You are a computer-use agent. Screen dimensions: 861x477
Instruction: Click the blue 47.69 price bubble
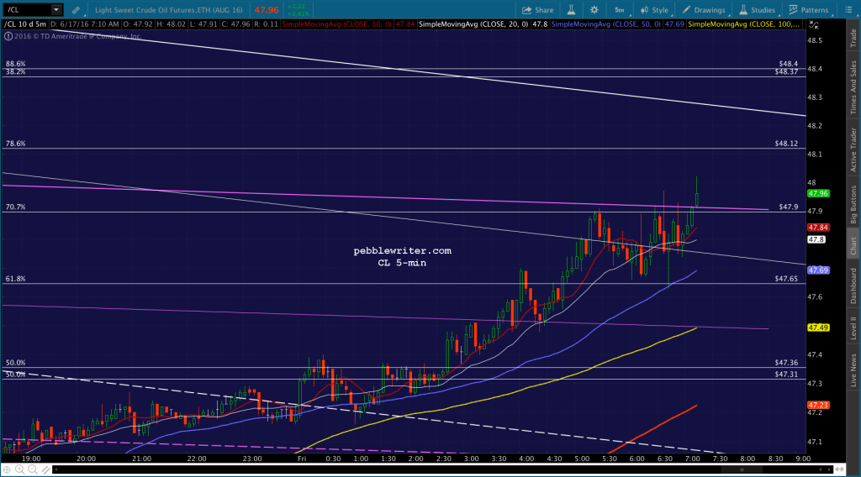817,270
